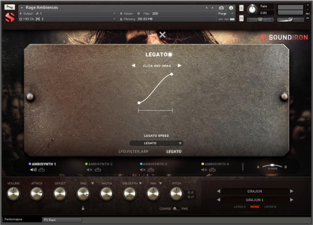313x225 pixels.
Task: Open the LEGATO speed dropdown
Action: click(156, 143)
